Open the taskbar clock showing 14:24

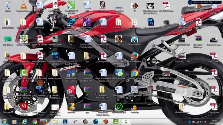[214, 122]
